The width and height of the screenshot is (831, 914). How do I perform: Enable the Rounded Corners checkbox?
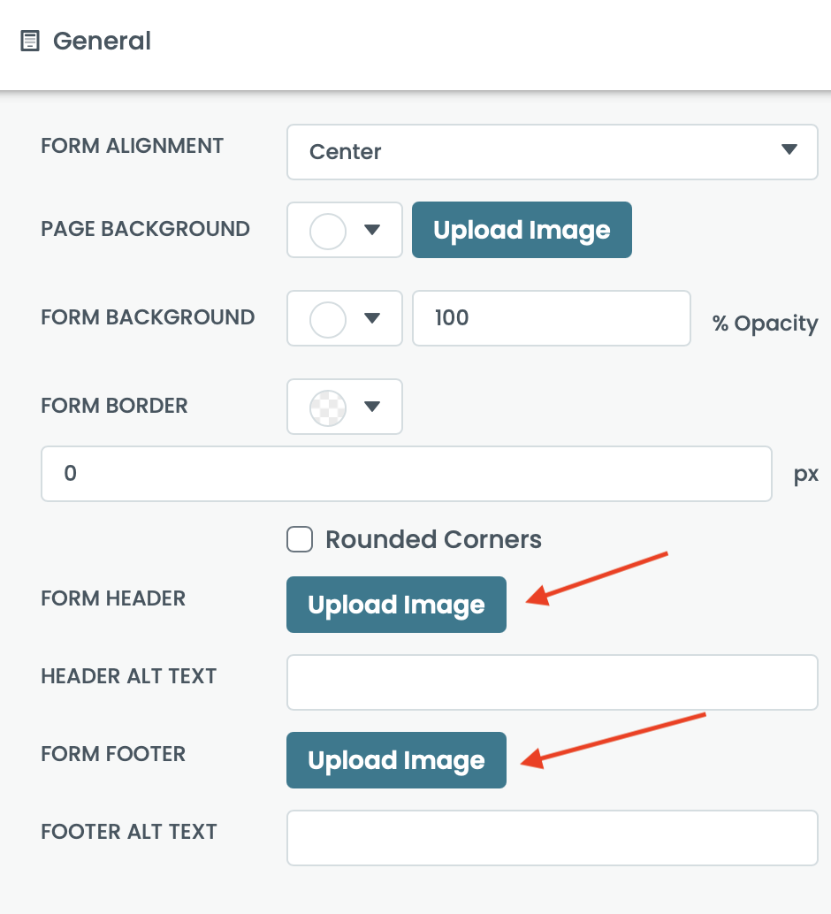(x=300, y=539)
